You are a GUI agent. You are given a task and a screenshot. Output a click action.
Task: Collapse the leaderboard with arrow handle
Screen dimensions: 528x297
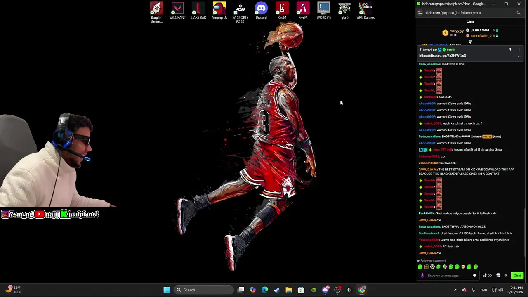[x=470, y=42]
